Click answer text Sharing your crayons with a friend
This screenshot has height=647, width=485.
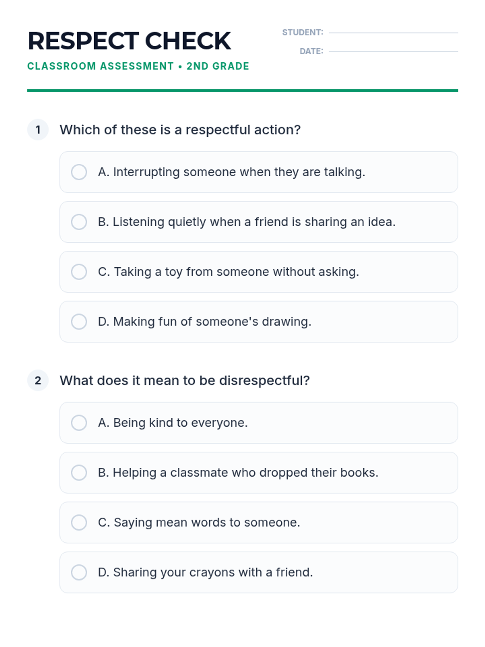coord(205,573)
